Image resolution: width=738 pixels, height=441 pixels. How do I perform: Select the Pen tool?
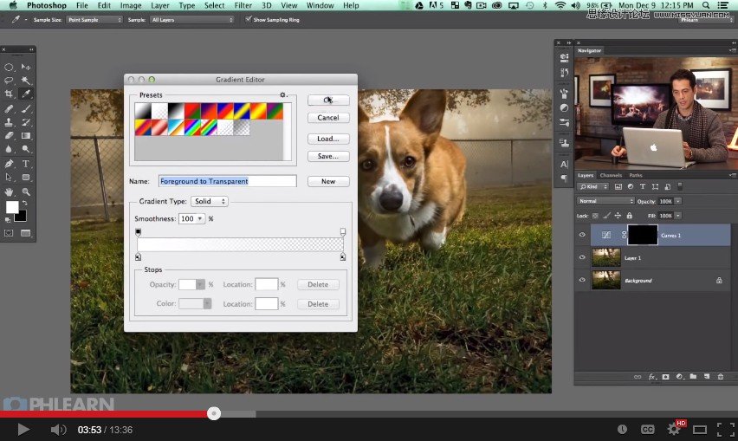(9, 164)
